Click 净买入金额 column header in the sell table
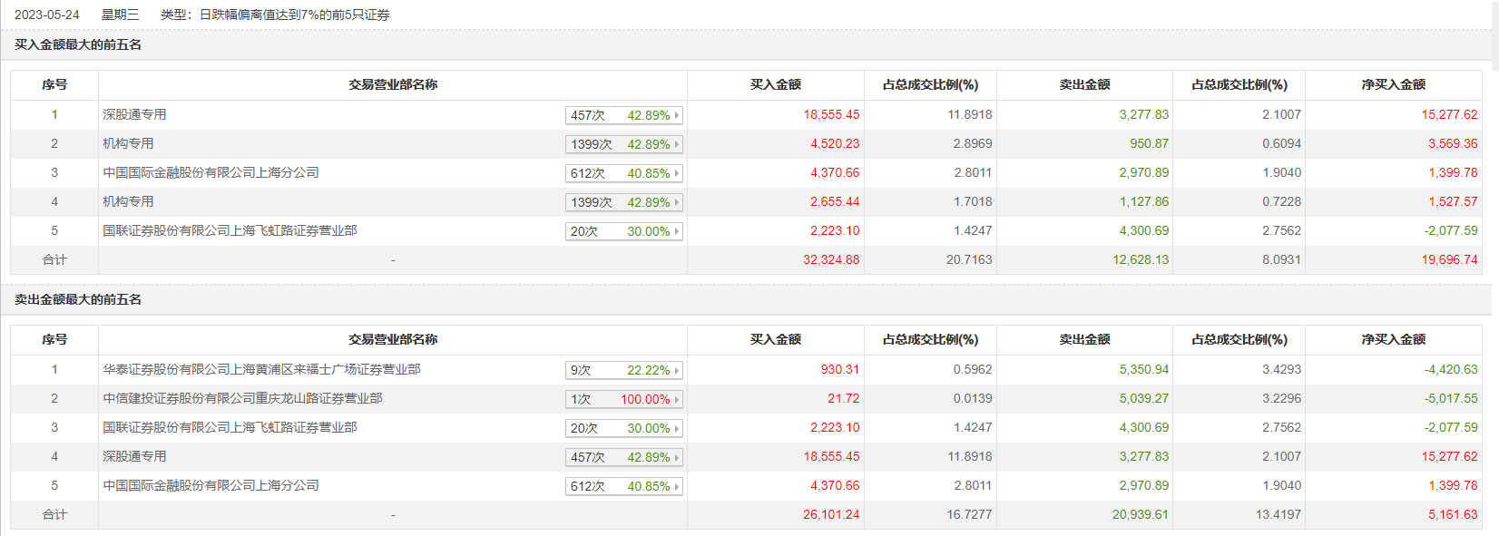Screen dimensions: 1499x536 tap(1393, 339)
